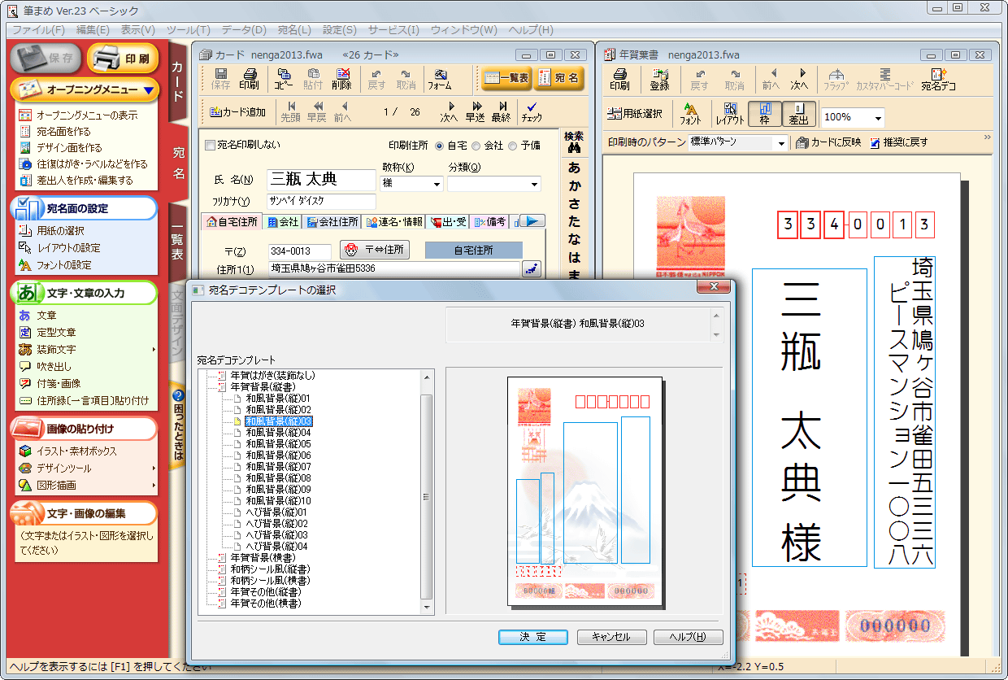
Task: Click the 宛名 view button in カード window
Action: pyautogui.click(x=558, y=79)
